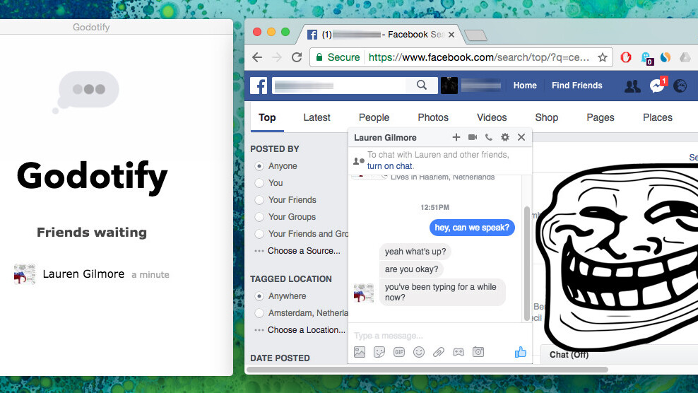Expand "Choose a Location..." option
The image size is (698, 393).
coord(306,330)
